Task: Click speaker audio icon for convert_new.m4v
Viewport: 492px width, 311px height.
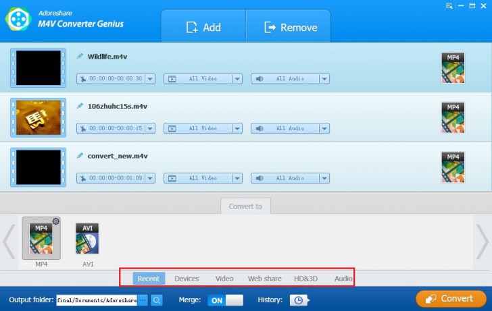Action: coord(260,178)
